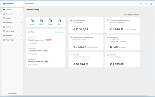Click the Artikelen box icon
Viewport: 155px width, 97px height.
(4, 36)
